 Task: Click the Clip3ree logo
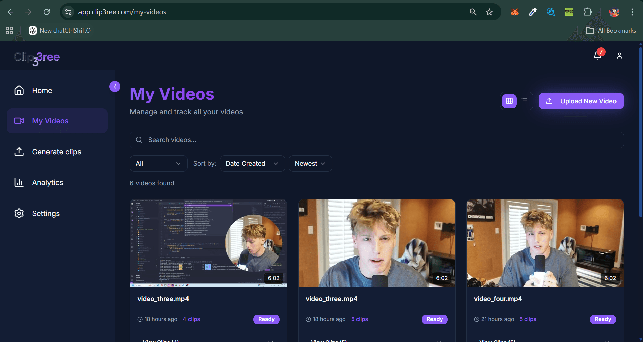36,58
